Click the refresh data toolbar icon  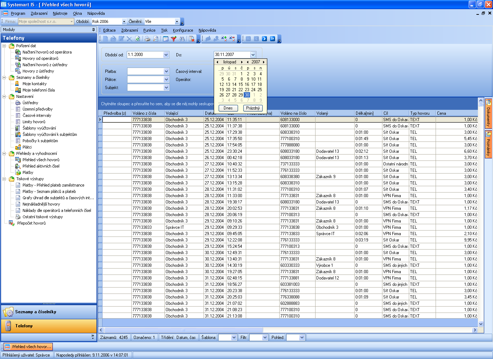point(138,39)
